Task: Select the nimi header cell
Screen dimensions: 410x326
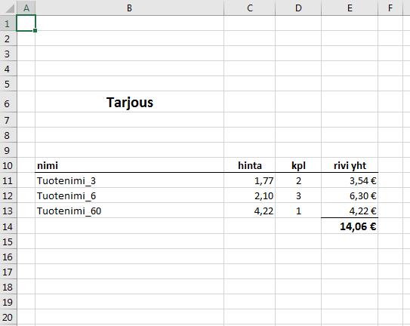Action: tap(129, 165)
